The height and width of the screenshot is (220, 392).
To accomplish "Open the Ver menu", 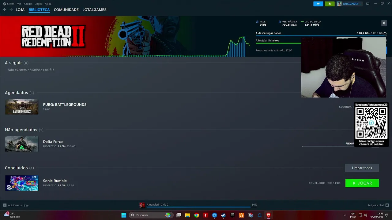I will click(x=19, y=4).
